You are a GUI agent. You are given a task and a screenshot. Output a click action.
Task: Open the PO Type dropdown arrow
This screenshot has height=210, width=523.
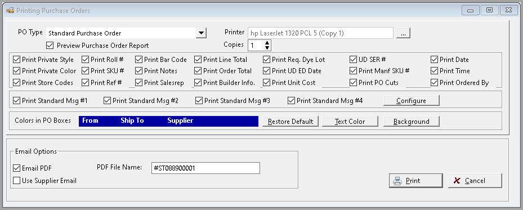coord(201,33)
